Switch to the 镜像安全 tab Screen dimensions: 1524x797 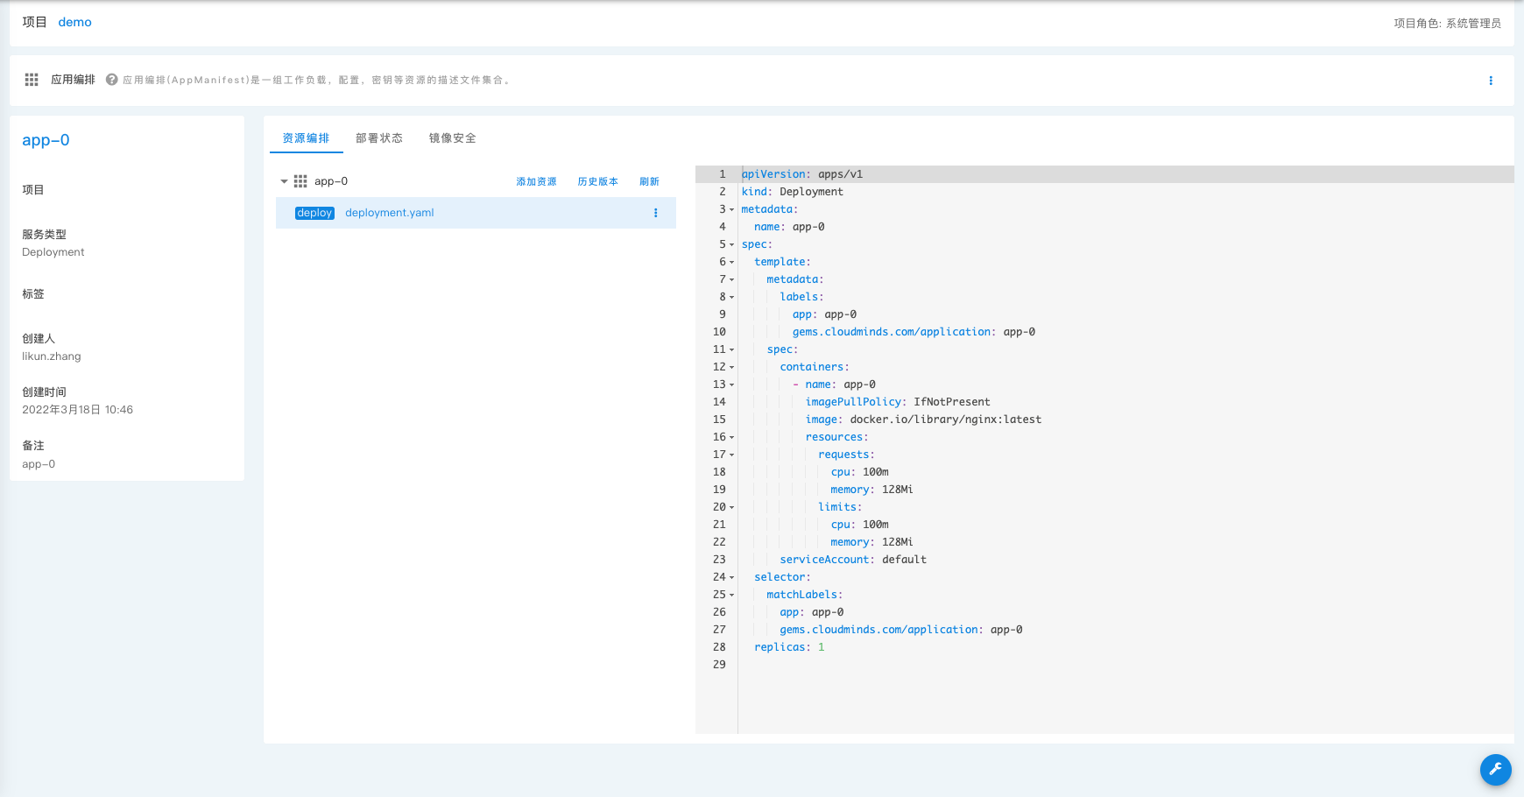(x=453, y=138)
